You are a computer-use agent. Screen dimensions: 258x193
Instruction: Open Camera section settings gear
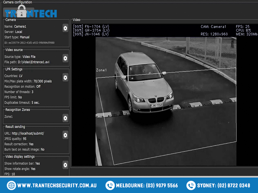65,28
